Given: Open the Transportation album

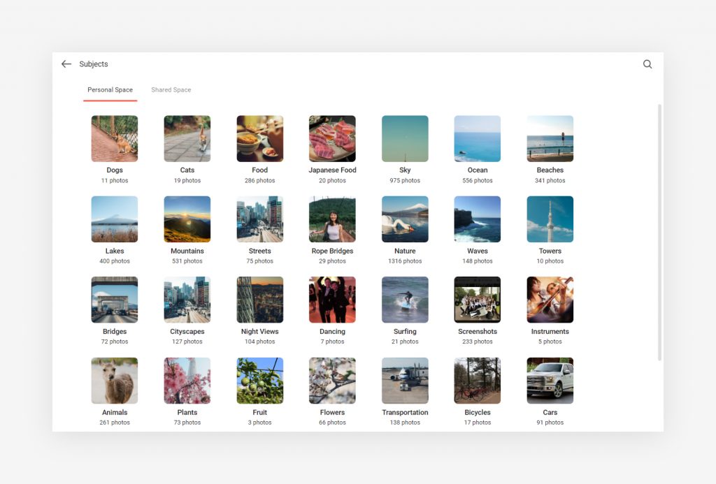Looking at the screenshot, I should 405,380.
